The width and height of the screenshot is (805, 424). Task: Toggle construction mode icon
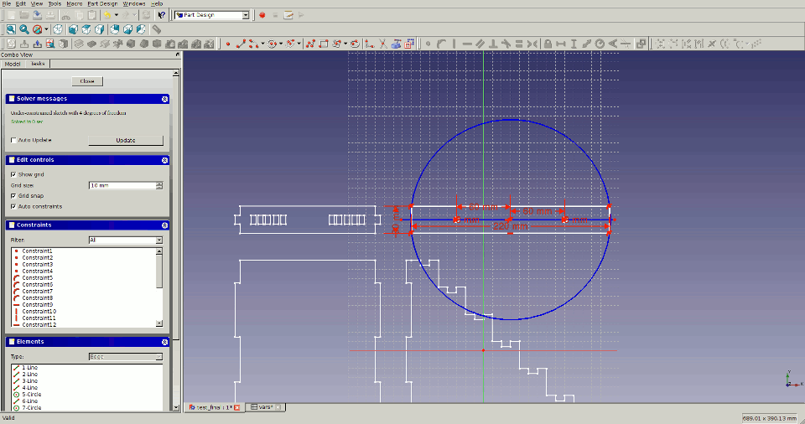coord(409,44)
